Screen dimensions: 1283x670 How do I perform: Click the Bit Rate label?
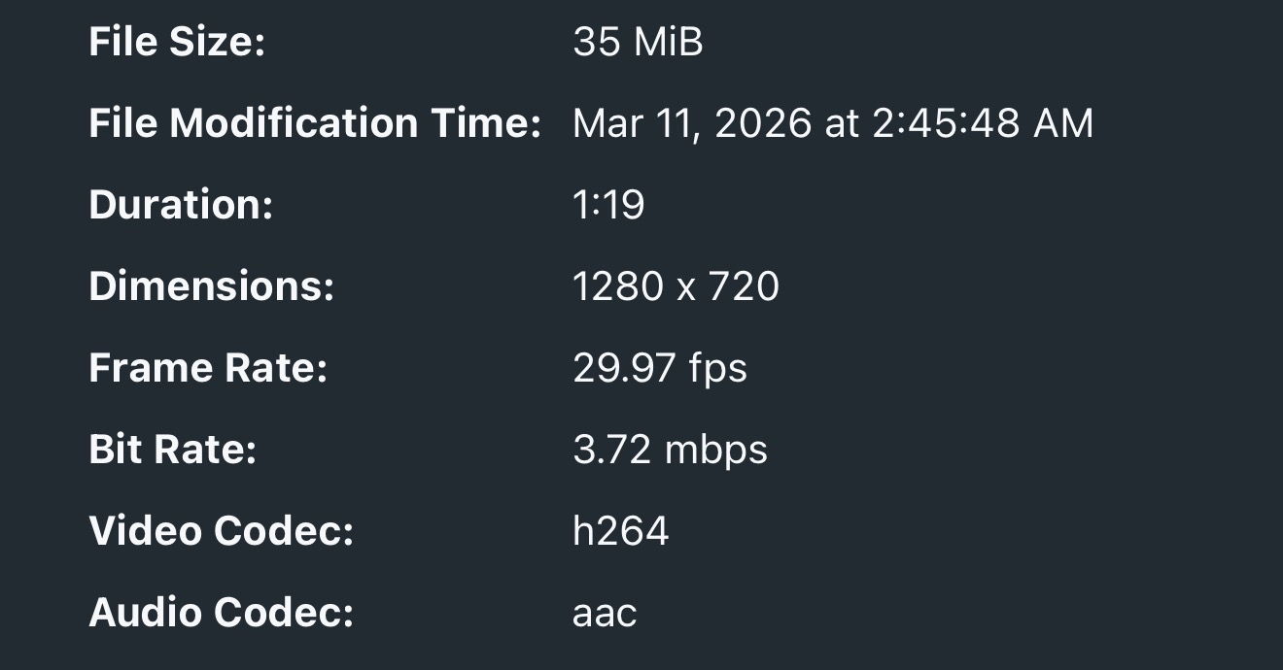(172, 451)
